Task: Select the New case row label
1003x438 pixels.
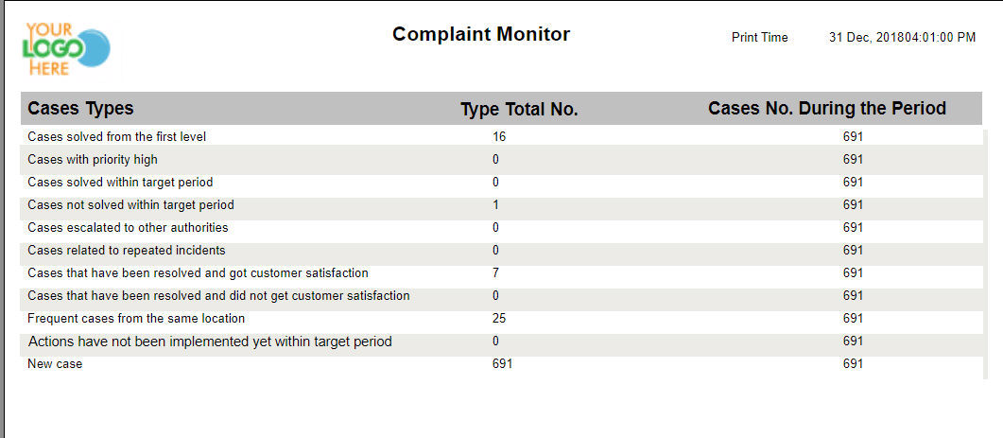Action: (x=55, y=364)
